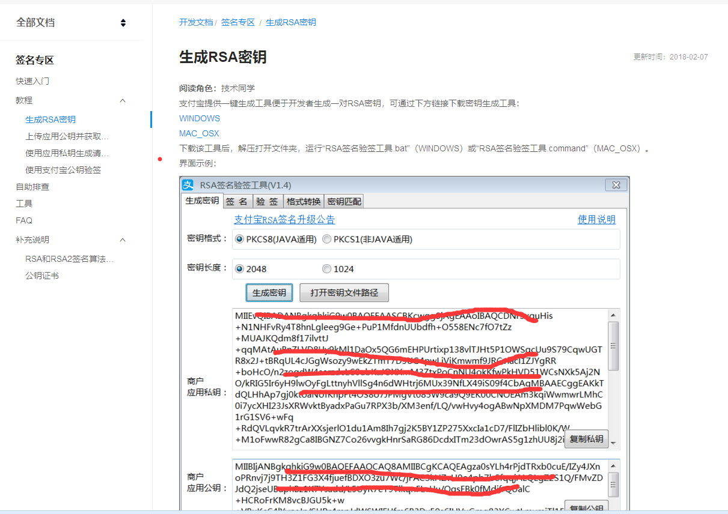Screen dimensions: 728x514
Task: Click the 密钥格式 label
Action: click(x=207, y=238)
